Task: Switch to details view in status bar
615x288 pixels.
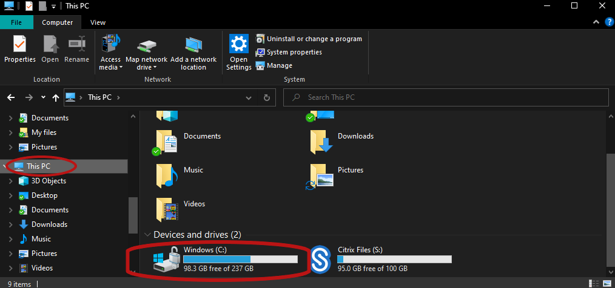Action: click(x=593, y=283)
